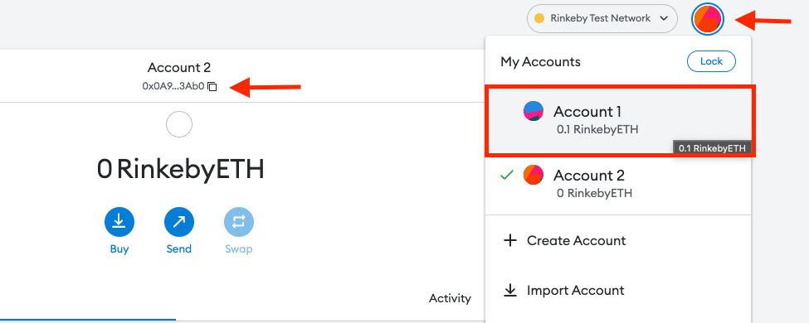The width and height of the screenshot is (809, 323).
Task: Click the My Accounts heading
Action: [540, 62]
